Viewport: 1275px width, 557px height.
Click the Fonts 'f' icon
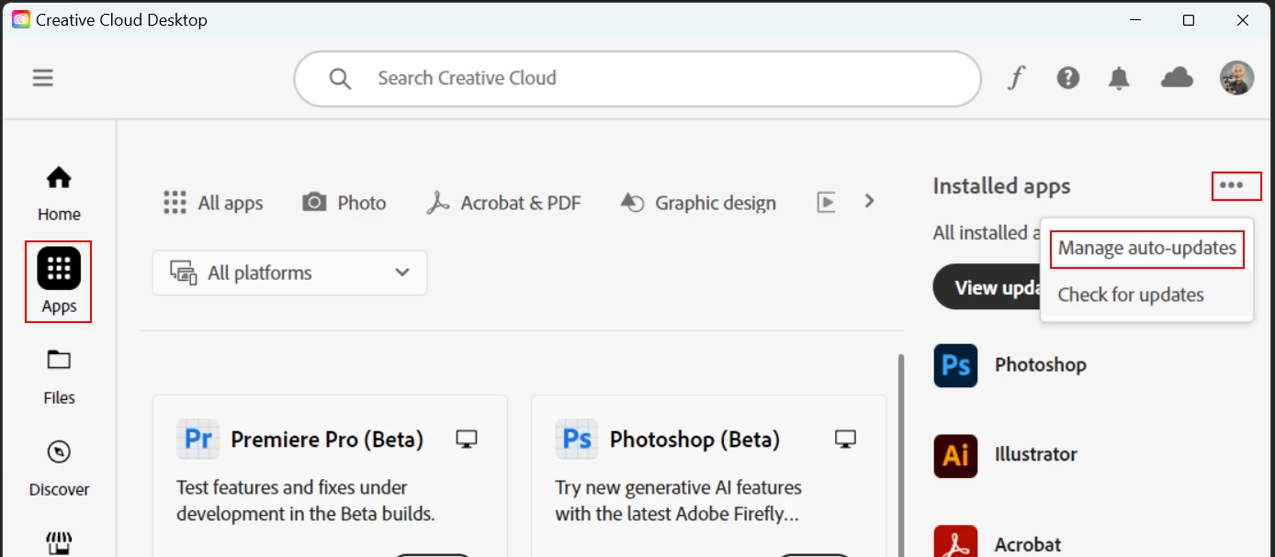click(1015, 78)
